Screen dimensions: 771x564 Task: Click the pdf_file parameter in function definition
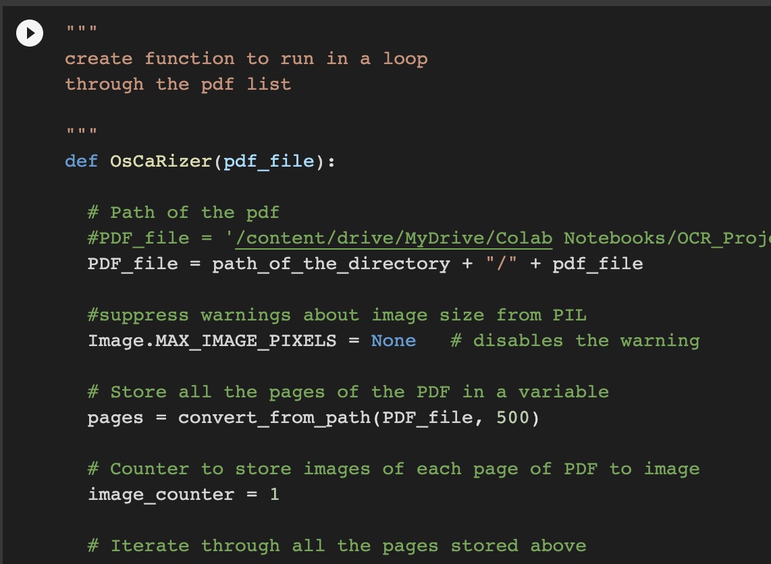coord(269,162)
